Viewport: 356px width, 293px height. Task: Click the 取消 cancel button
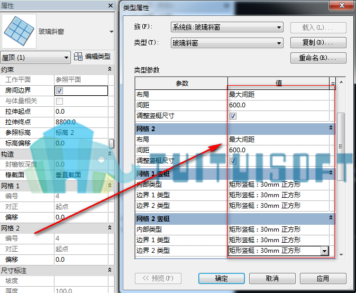[x=272, y=279]
